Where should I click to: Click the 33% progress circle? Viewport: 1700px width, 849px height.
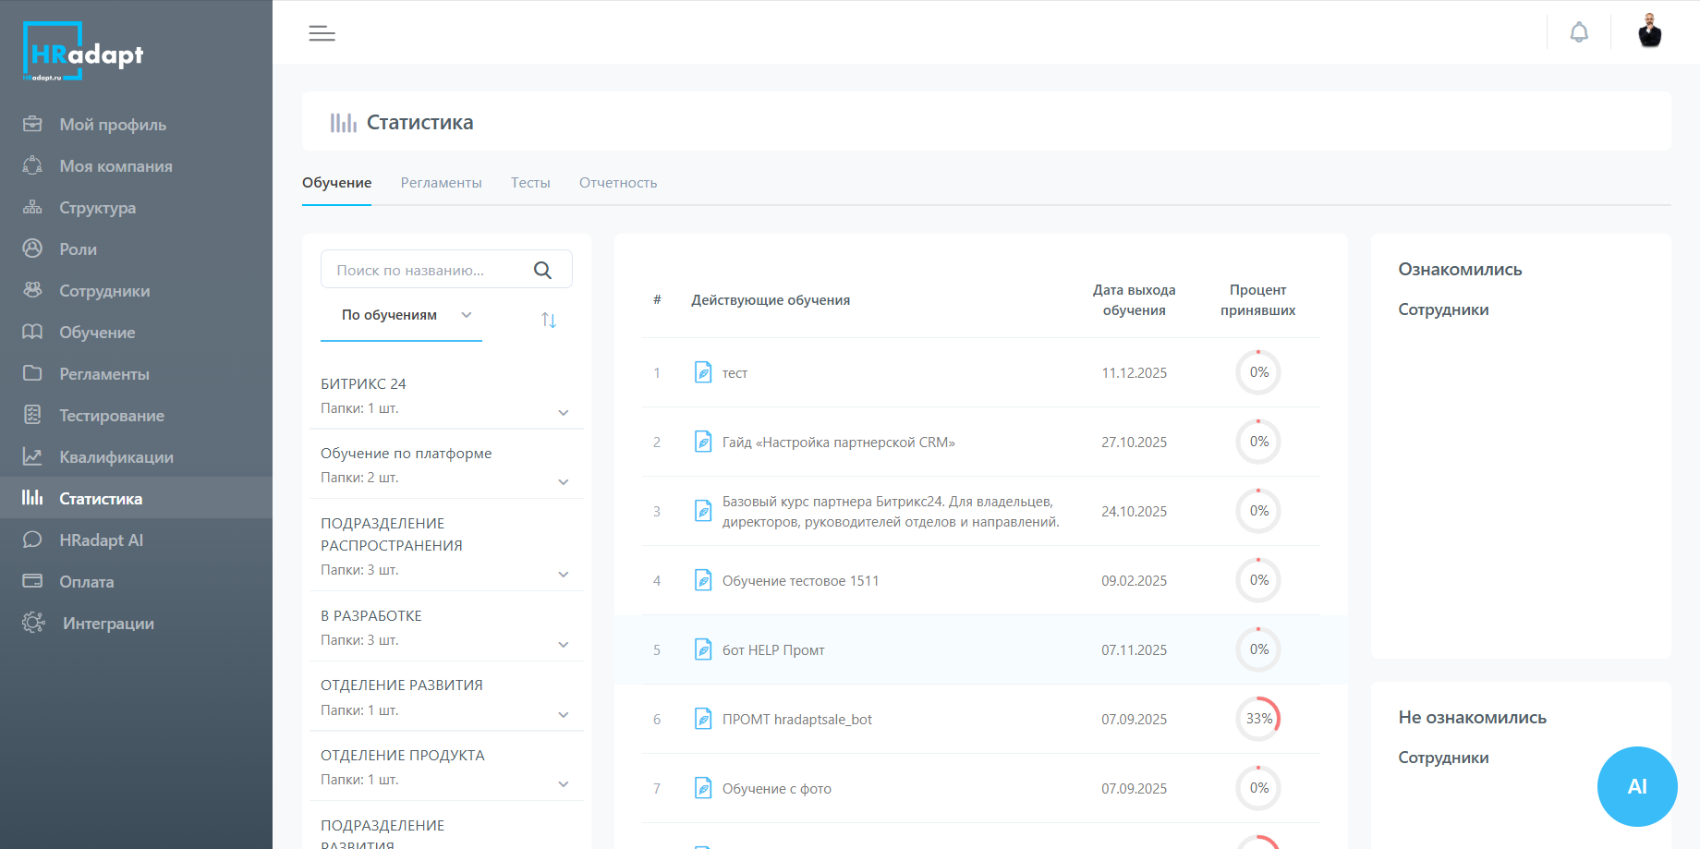[x=1258, y=719]
